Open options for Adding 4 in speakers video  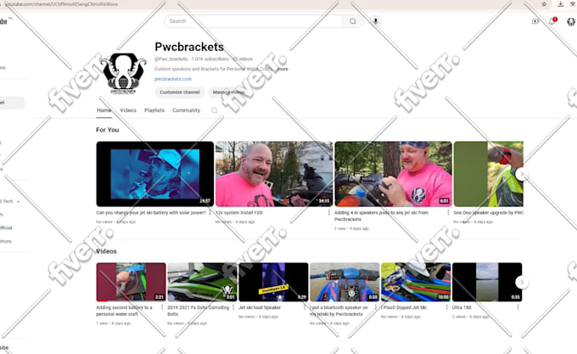(x=448, y=213)
